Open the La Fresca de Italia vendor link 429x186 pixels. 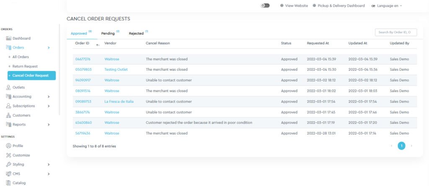click(119, 102)
